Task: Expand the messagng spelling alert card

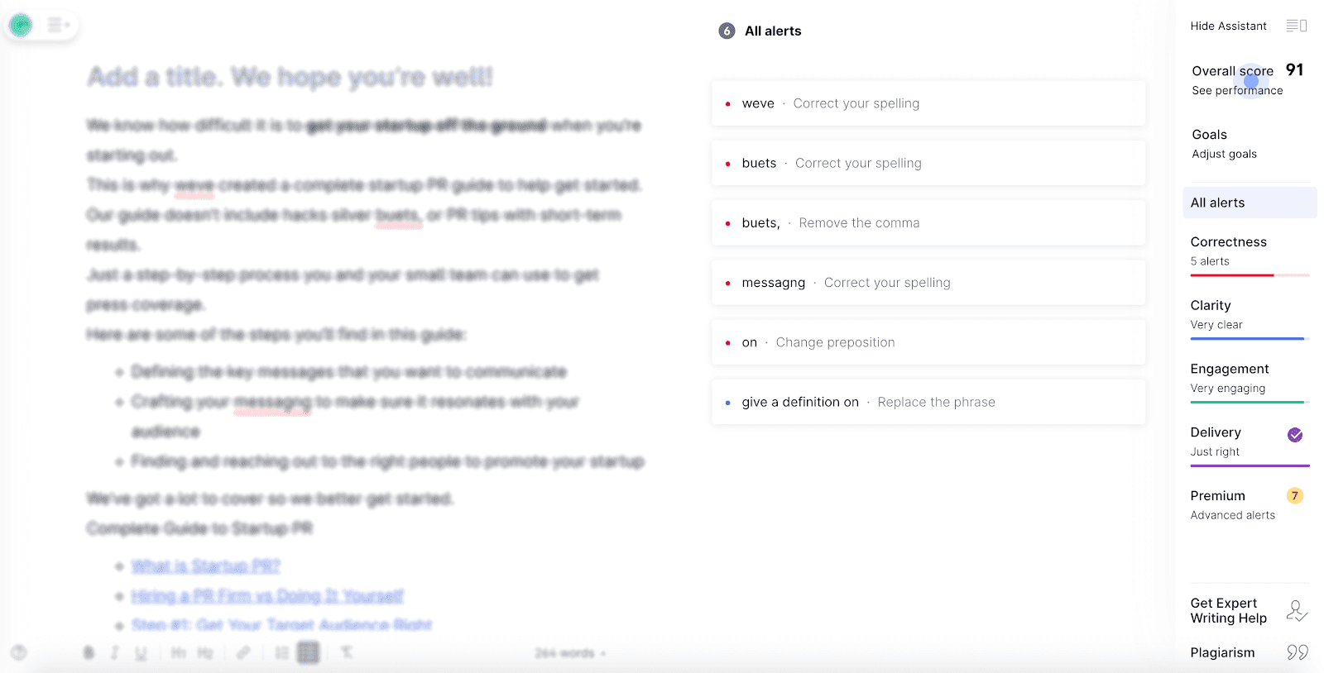Action: click(x=928, y=283)
